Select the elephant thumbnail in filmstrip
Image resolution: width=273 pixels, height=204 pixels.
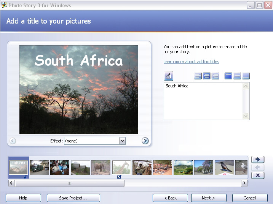[x=101, y=168]
